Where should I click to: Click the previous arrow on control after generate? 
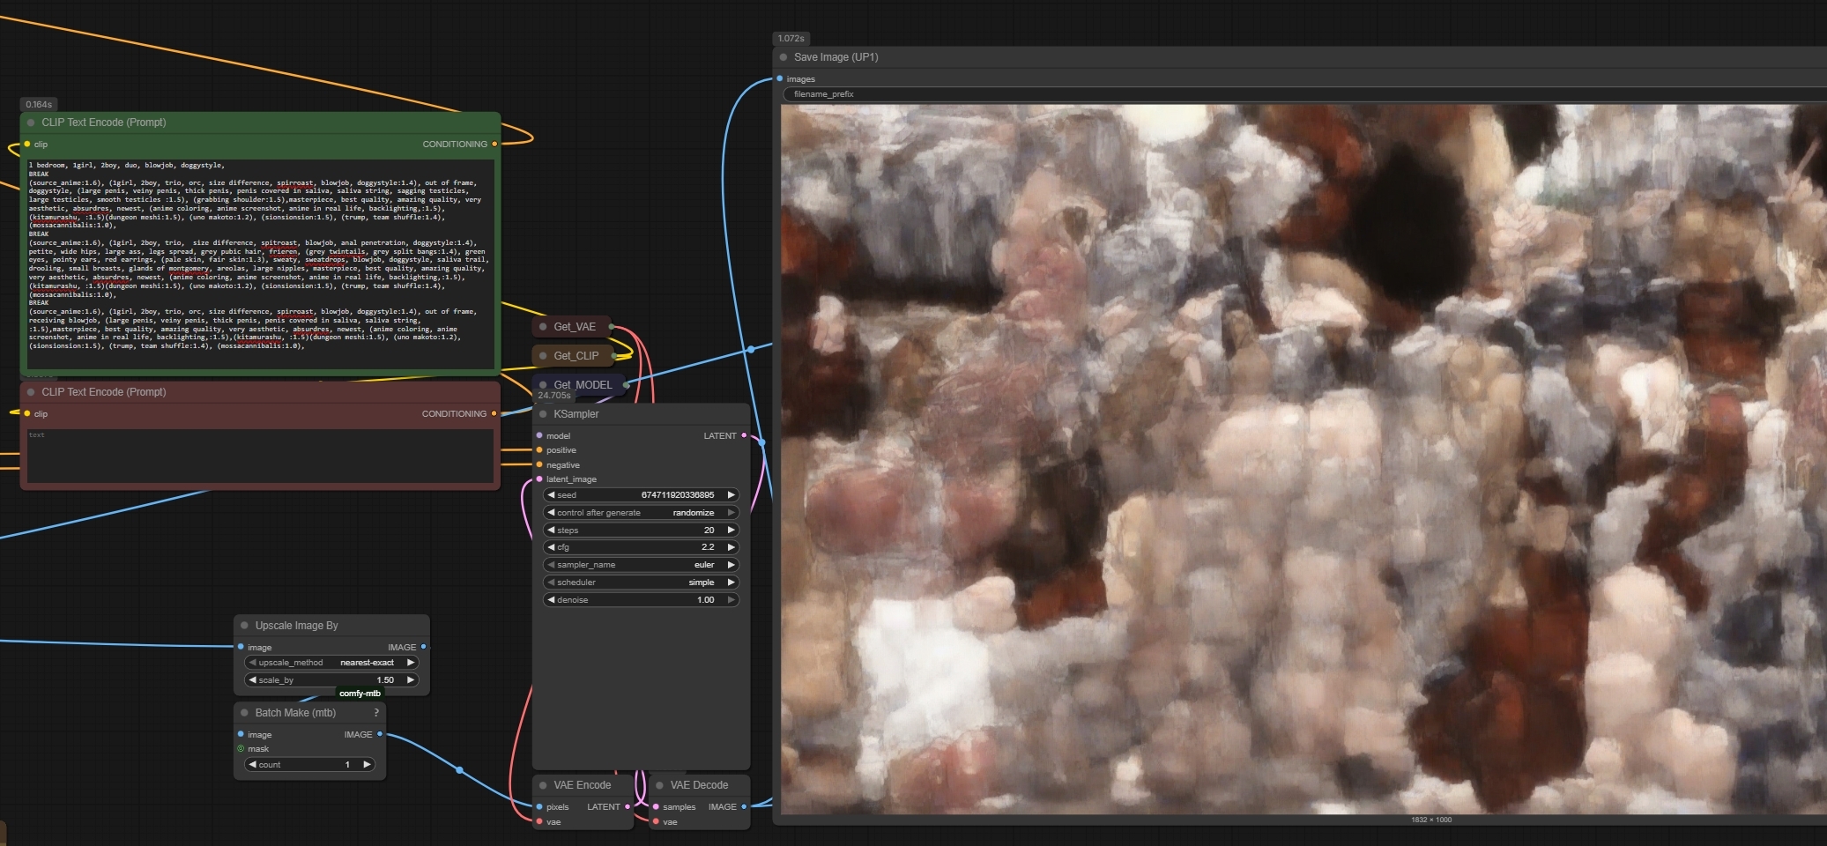(551, 513)
